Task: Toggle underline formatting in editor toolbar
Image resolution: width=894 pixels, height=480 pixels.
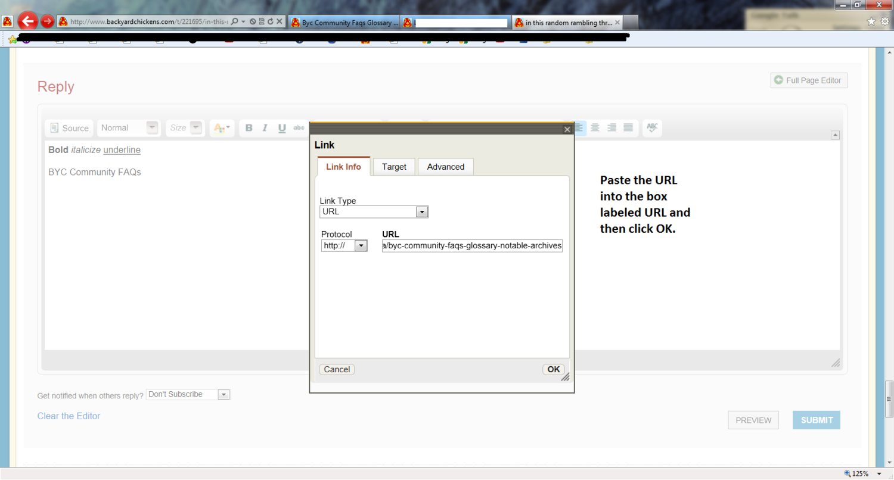Action: point(282,128)
